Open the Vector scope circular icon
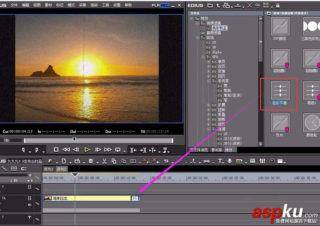The image size is (320, 226). coord(272,161)
